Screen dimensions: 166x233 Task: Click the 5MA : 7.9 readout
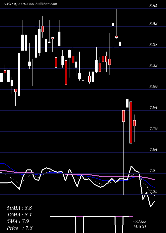pos(18,221)
